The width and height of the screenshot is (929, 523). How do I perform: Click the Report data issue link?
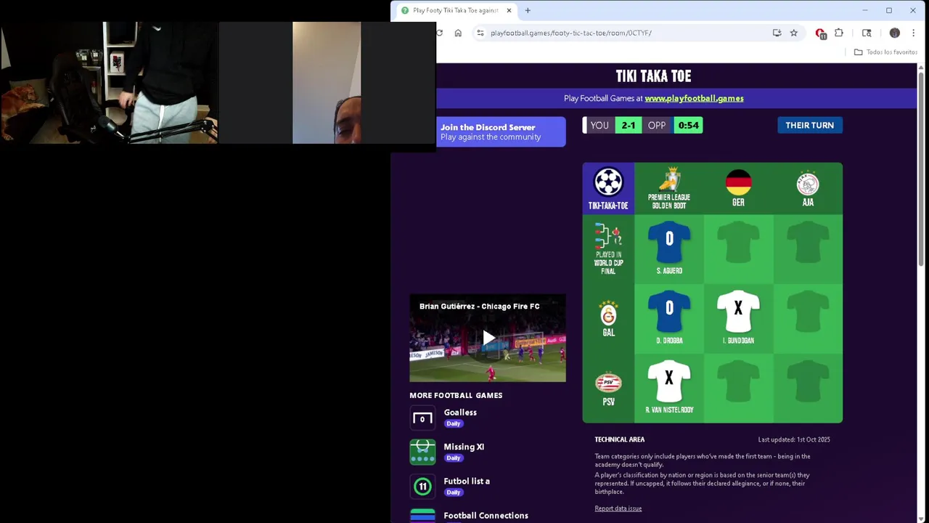[618, 508]
